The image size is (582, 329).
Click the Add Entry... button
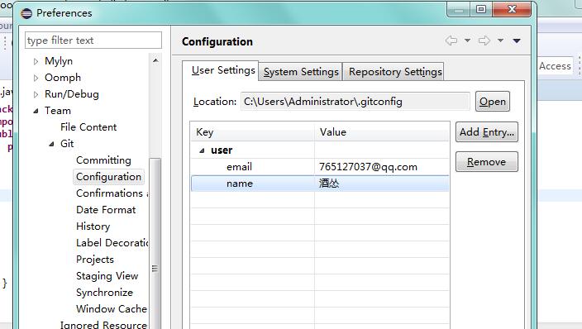coord(487,131)
